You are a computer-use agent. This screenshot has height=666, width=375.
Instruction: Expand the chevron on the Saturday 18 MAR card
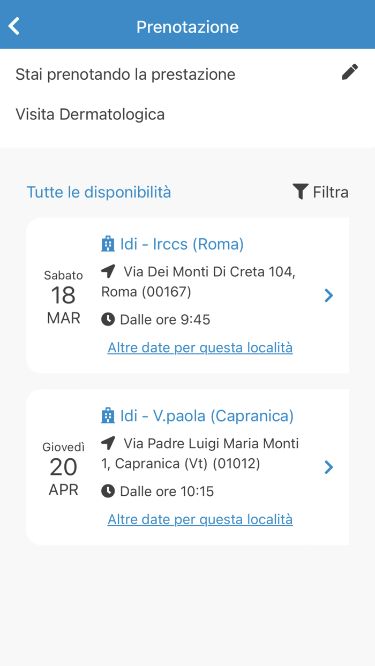[x=328, y=295]
